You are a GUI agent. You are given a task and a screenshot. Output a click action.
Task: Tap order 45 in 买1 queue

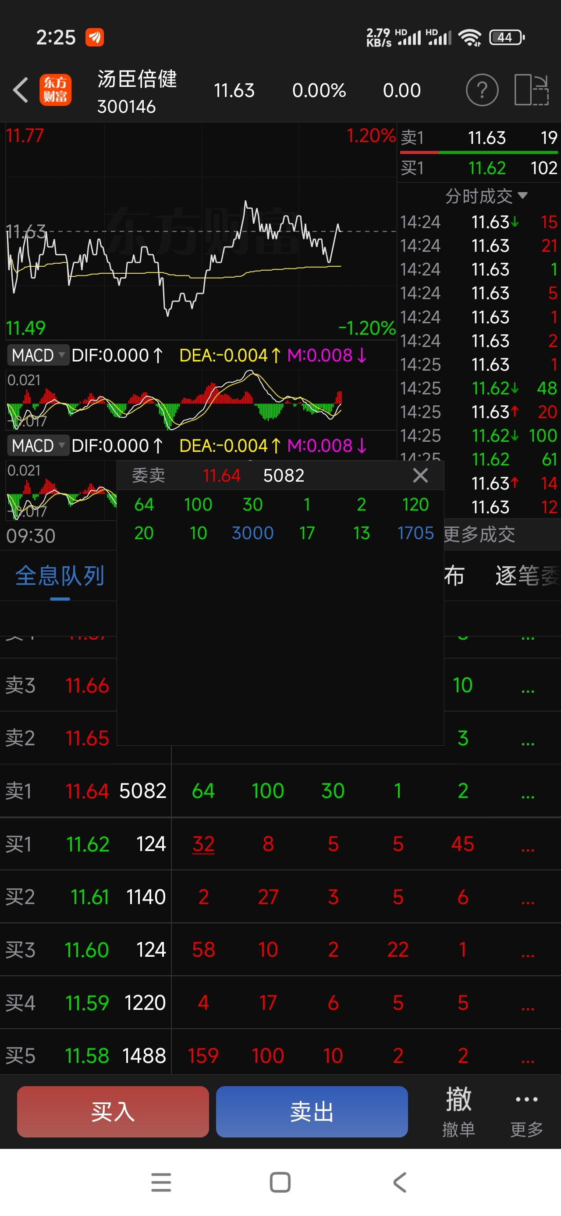pyautogui.click(x=462, y=844)
